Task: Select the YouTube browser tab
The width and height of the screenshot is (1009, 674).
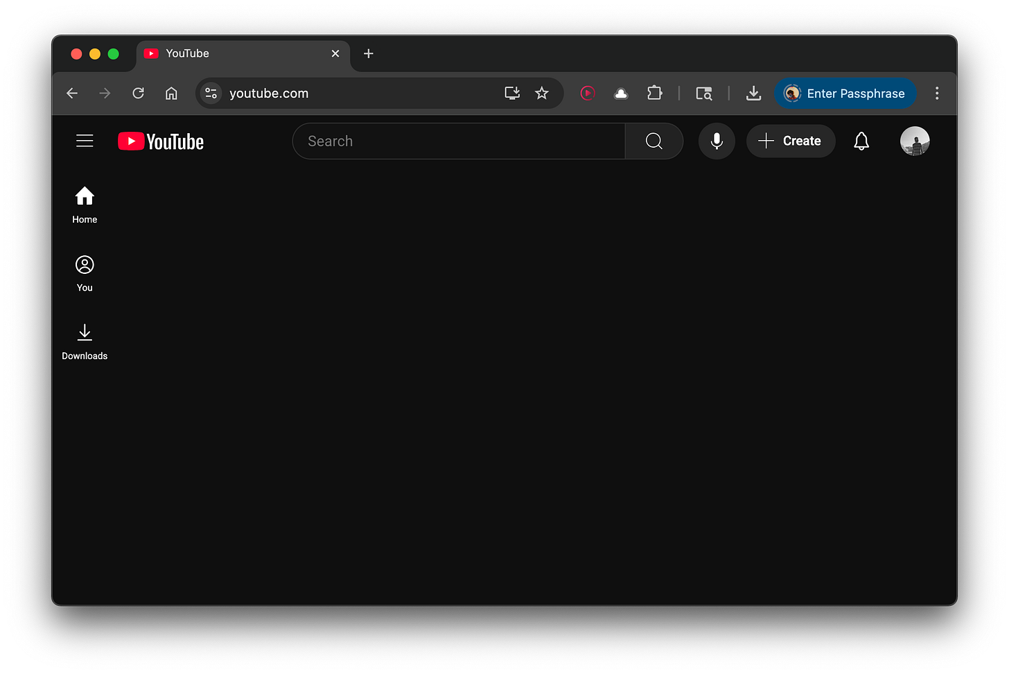Action: pos(243,54)
